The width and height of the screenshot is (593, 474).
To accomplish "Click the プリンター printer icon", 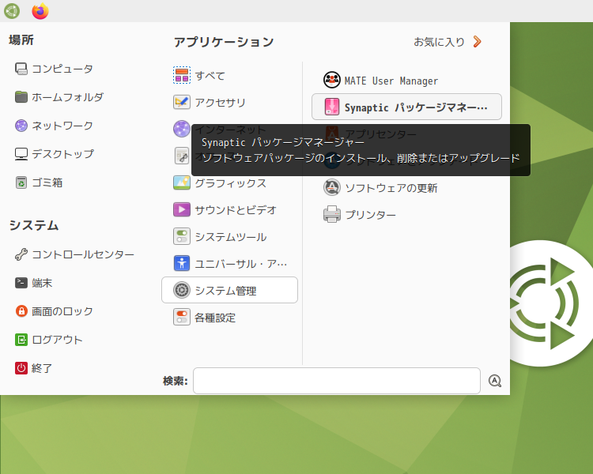I will [331, 214].
